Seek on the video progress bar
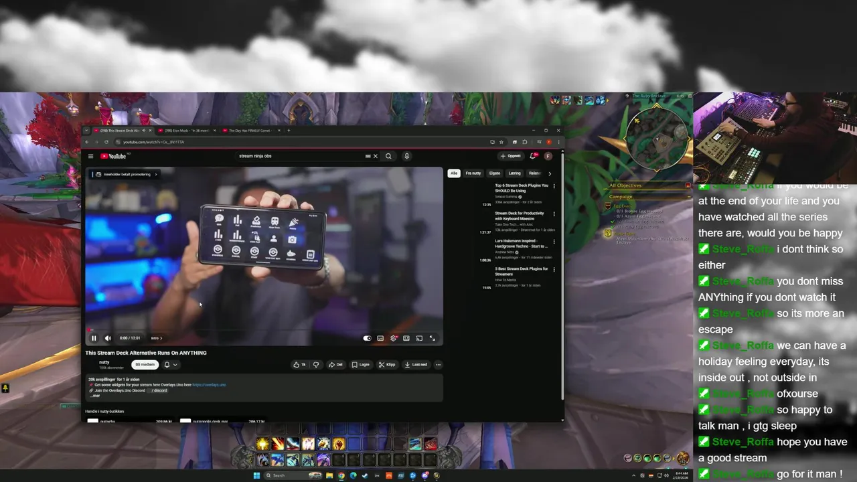The height and width of the screenshot is (482, 857). click(265, 330)
